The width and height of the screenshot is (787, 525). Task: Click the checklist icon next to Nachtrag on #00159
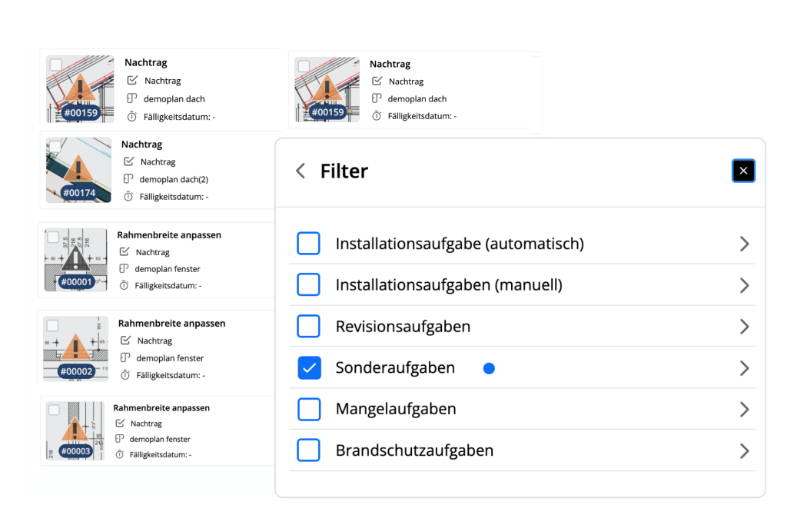131,80
